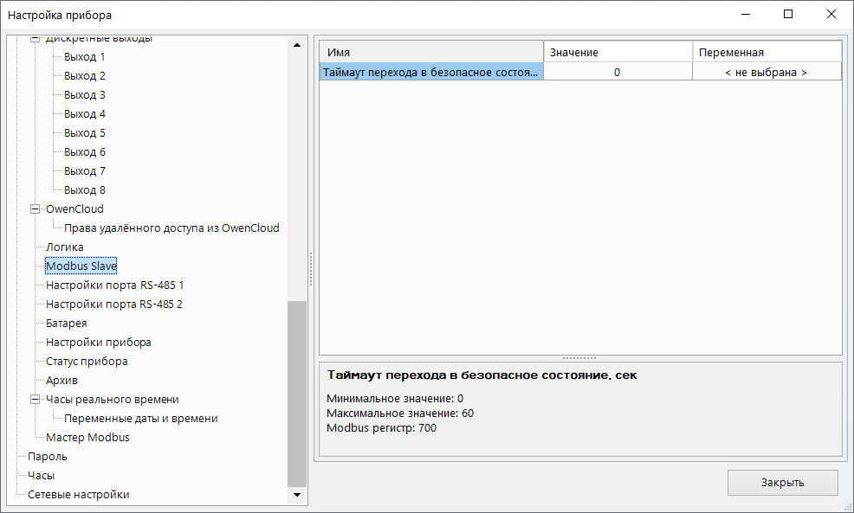Select Выход 1 in the tree
Viewport: 854px width, 513px height.
pyautogui.click(x=84, y=57)
